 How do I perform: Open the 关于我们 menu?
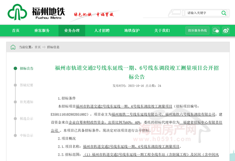click(162, 30)
